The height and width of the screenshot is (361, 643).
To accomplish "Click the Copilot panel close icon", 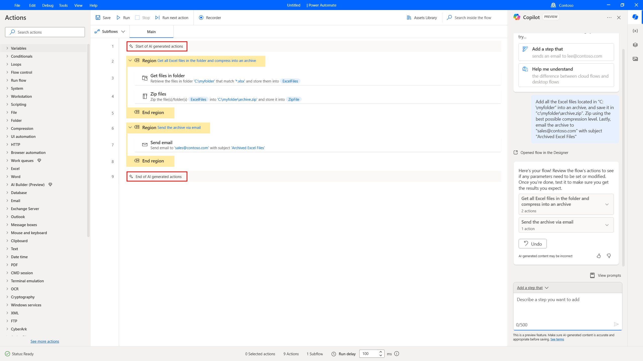I will pyautogui.click(x=619, y=18).
